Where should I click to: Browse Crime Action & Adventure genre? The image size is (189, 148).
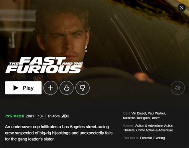[x=155, y=130]
